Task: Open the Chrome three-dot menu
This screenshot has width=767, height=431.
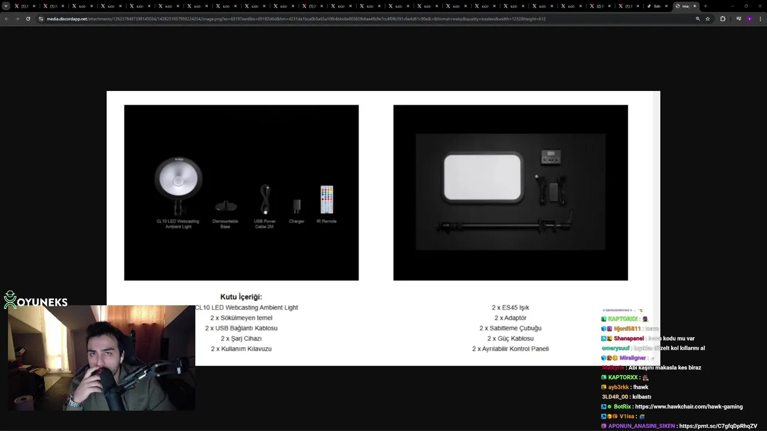Action: [x=760, y=19]
